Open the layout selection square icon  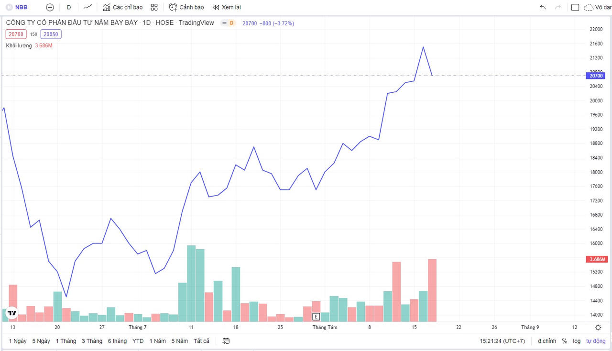coord(575,7)
